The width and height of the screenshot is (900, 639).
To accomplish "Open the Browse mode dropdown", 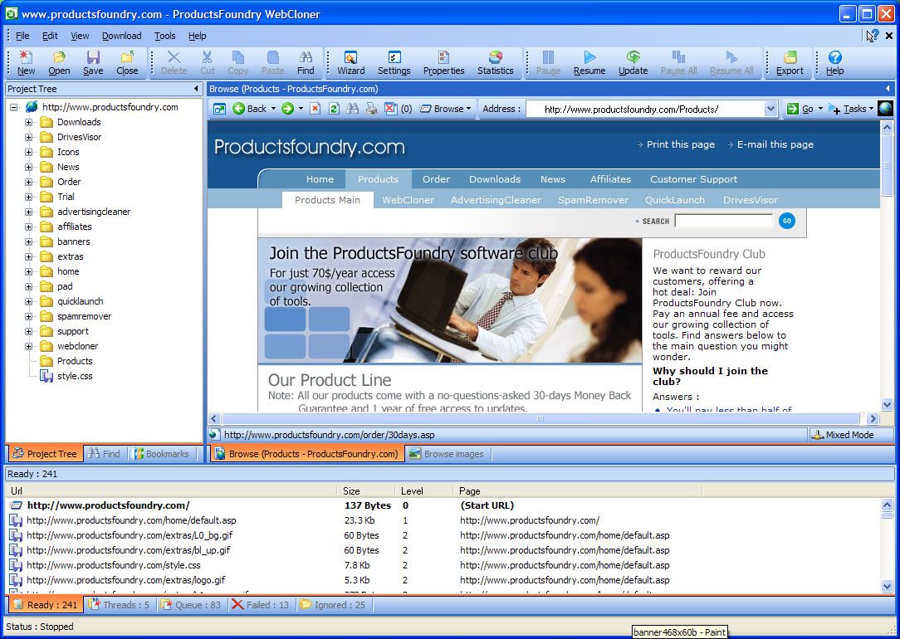I will point(445,109).
